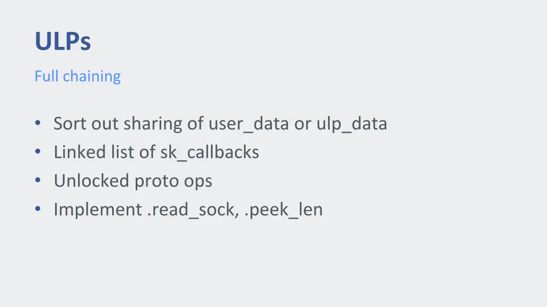Click the word sharing

point(153,124)
